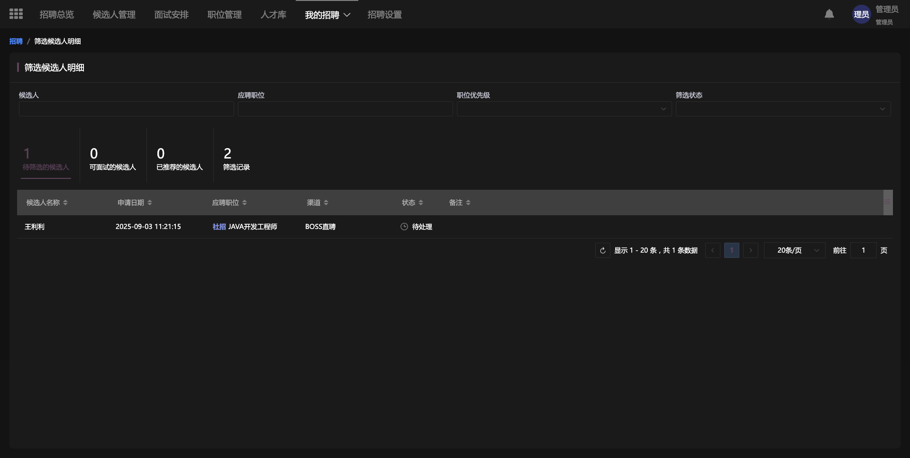Click the 招聘 breadcrumb link

coord(16,41)
